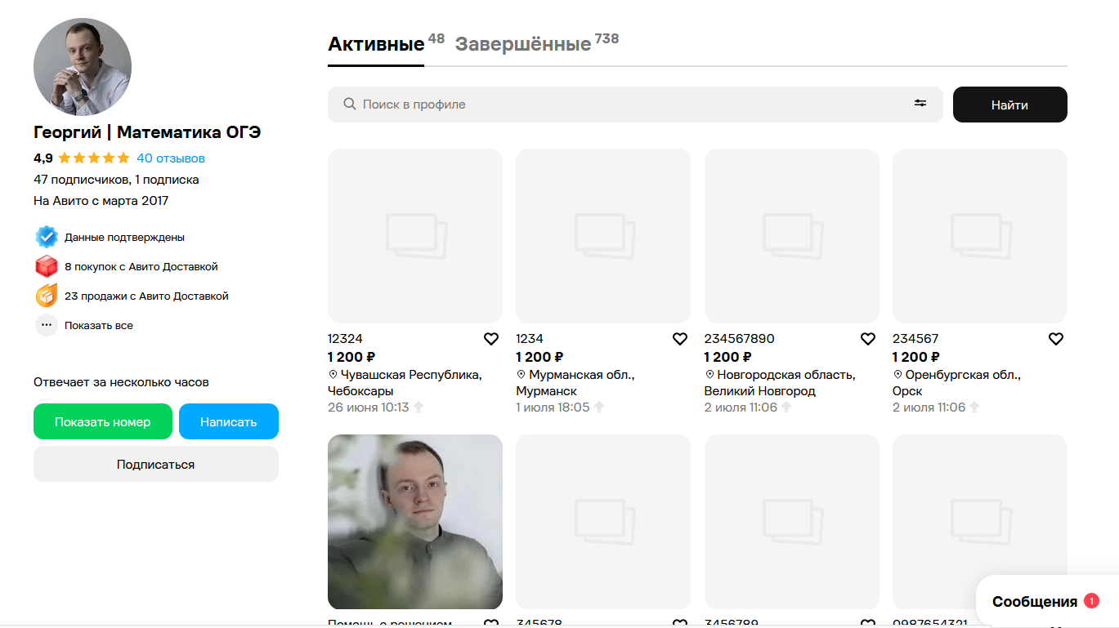Click location pin of Мурманская обл. listing
The image size is (1119, 628).
pyautogui.click(x=521, y=375)
